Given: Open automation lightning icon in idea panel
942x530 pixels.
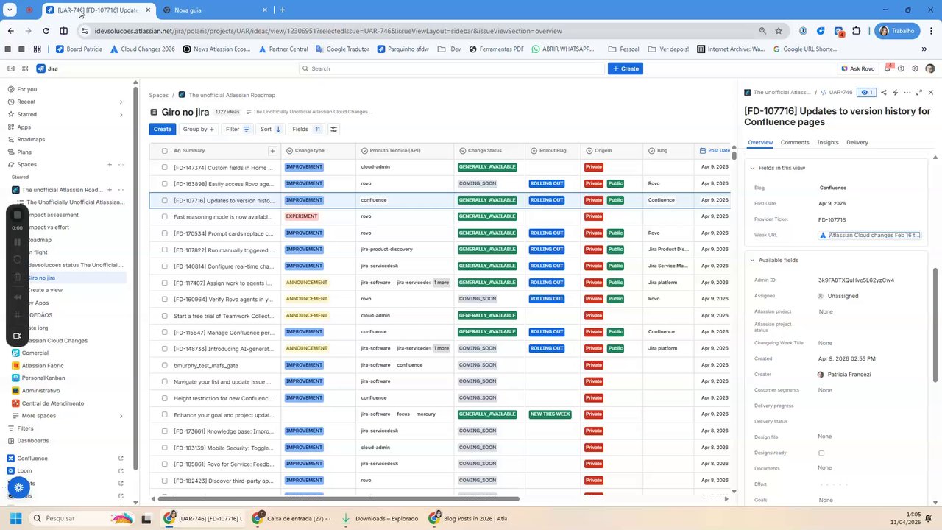Looking at the screenshot, I should [896, 93].
